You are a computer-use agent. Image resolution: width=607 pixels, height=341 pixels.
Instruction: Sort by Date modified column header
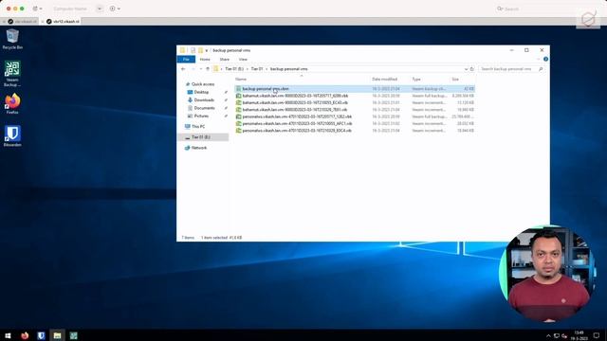click(x=385, y=80)
